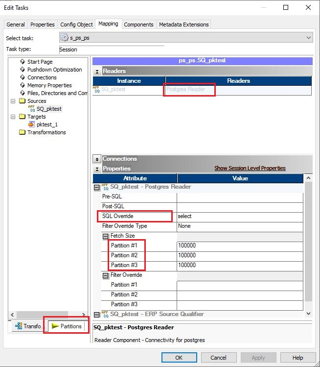Open Memory Properties page
Image resolution: width=320 pixels, height=367 pixels.
click(x=49, y=85)
